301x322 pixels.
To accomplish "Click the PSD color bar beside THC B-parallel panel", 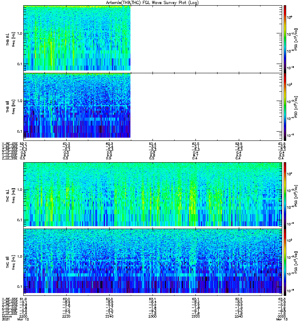I will tap(285, 262).
